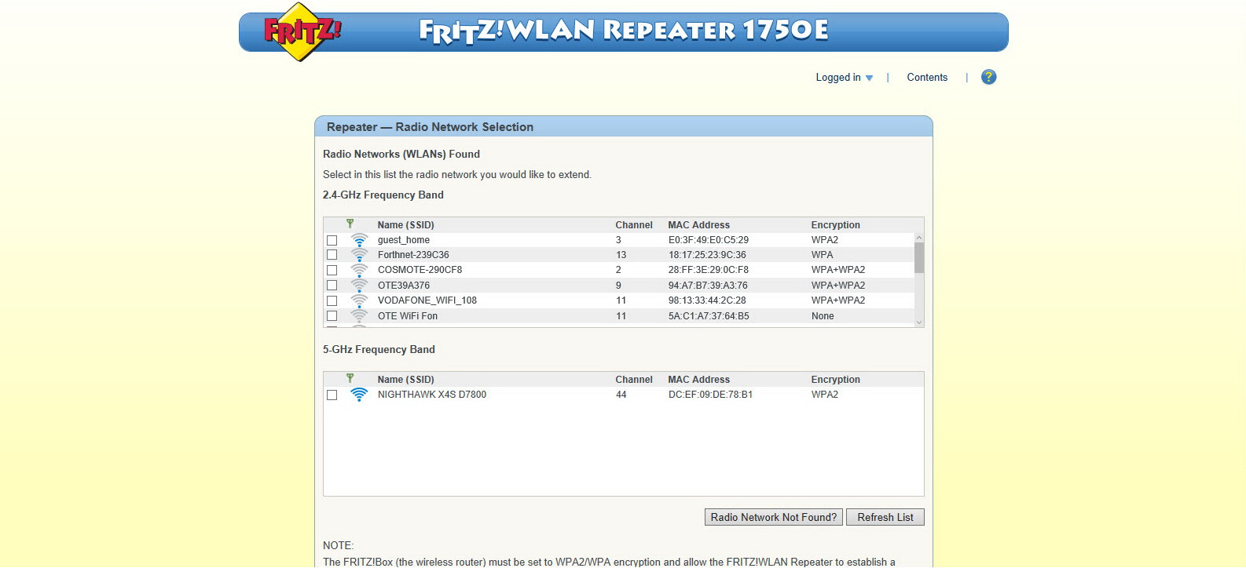Click COSMOTE-290CF8 WiFi signal icon
Viewport: 1246px width, 568px height.
point(359,270)
